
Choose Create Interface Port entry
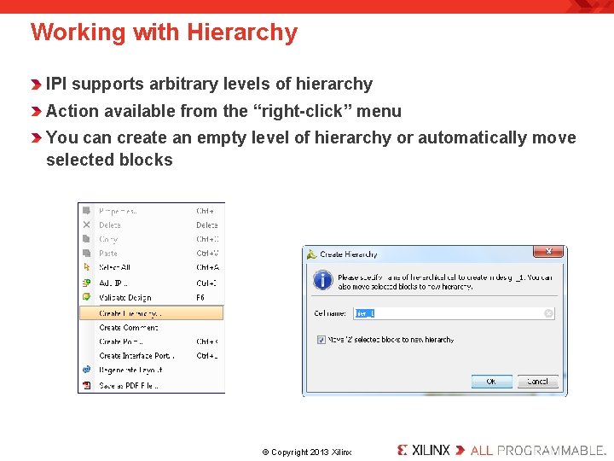(x=152, y=355)
